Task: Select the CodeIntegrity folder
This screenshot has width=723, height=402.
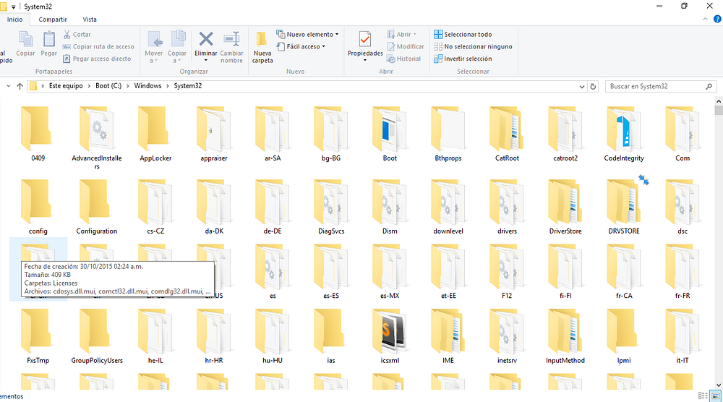Action: pyautogui.click(x=624, y=134)
